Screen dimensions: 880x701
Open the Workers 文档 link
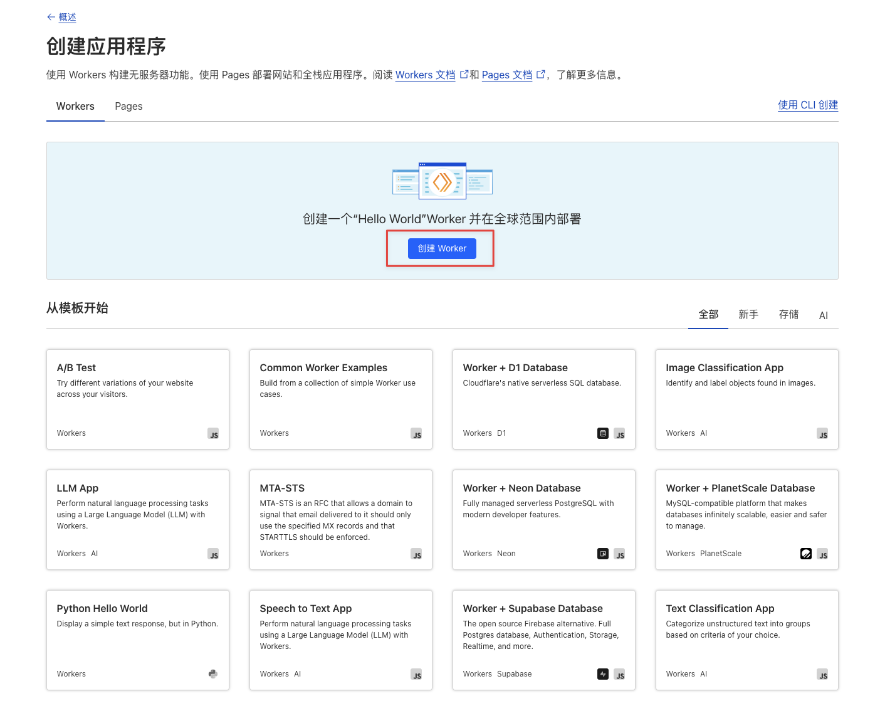(x=425, y=75)
